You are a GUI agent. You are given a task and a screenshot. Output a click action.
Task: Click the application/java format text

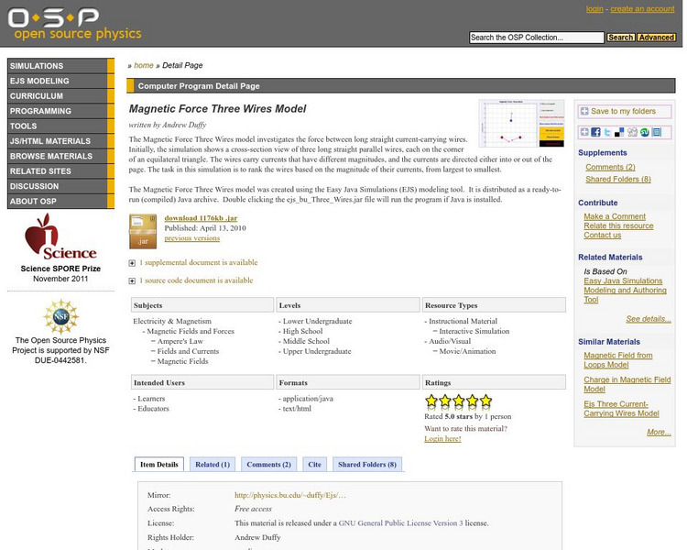308,399
